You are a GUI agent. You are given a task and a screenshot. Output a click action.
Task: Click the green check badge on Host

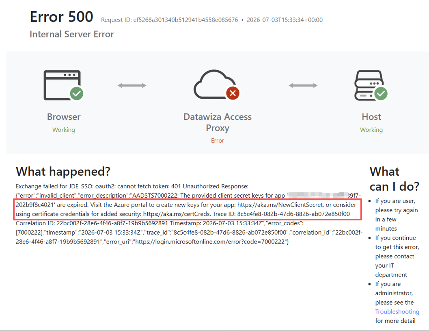(381, 94)
